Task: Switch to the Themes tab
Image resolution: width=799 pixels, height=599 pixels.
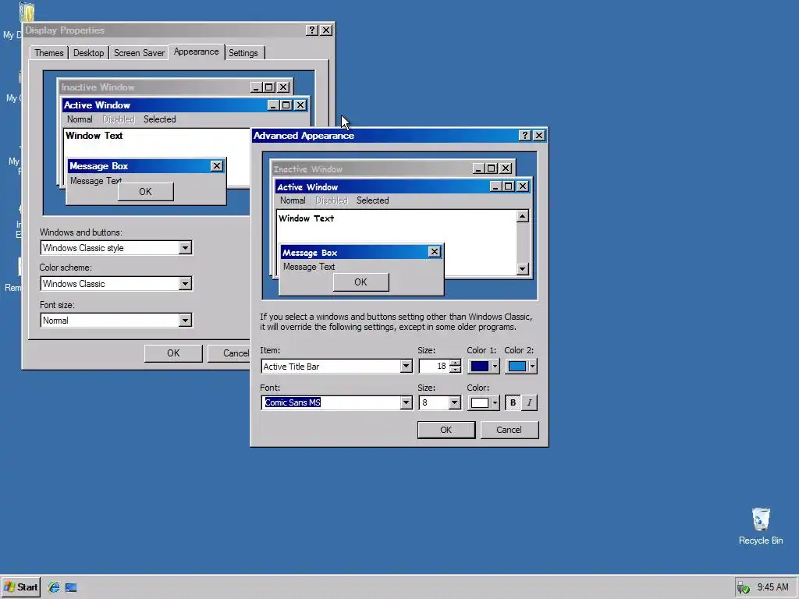Action: click(x=49, y=53)
